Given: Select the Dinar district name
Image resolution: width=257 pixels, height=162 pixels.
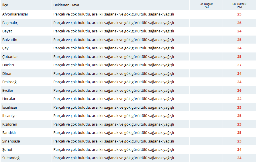Looking at the screenshot, I should [x=7, y=74].
